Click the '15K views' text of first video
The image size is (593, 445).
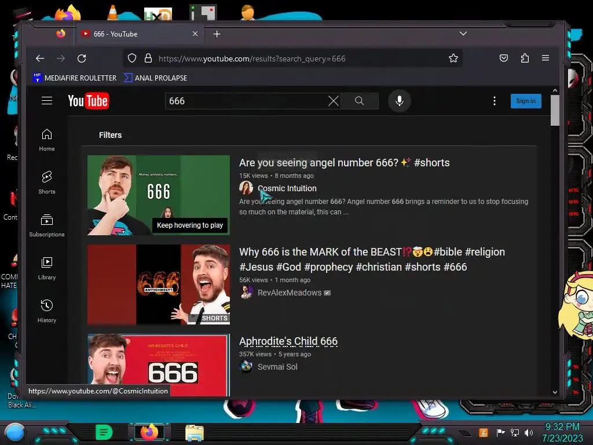pos(254,176)
